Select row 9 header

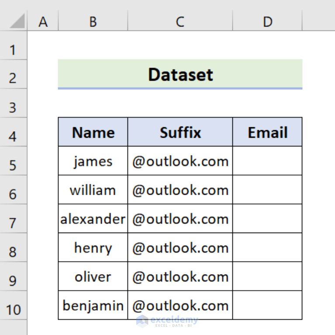click(13, 276)
